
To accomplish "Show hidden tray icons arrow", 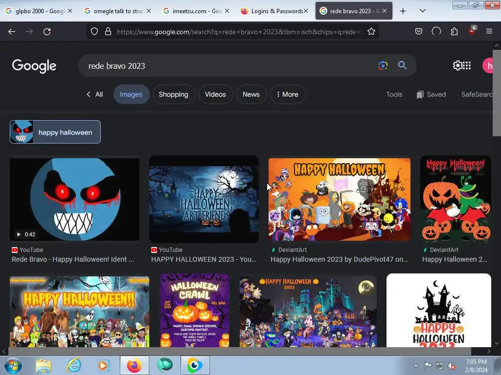I will 416,366.
